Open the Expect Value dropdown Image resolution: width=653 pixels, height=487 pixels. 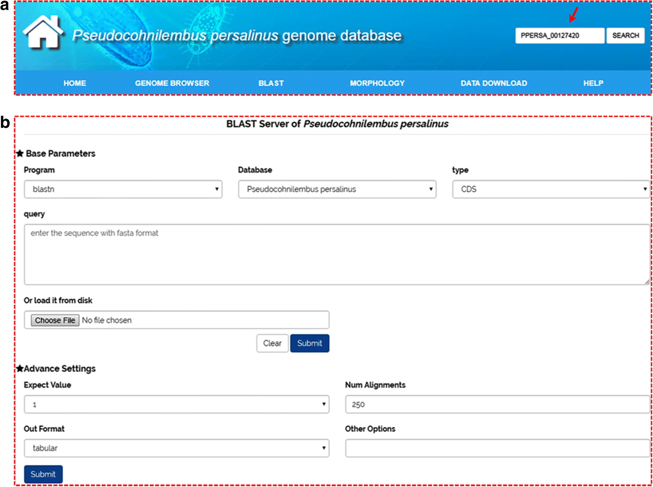click(177, 404)
